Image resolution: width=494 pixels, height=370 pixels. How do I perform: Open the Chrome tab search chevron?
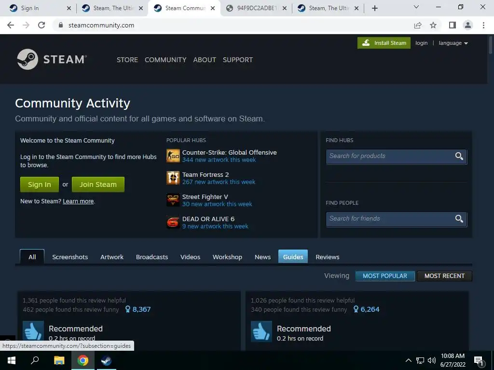pos(416,7)
